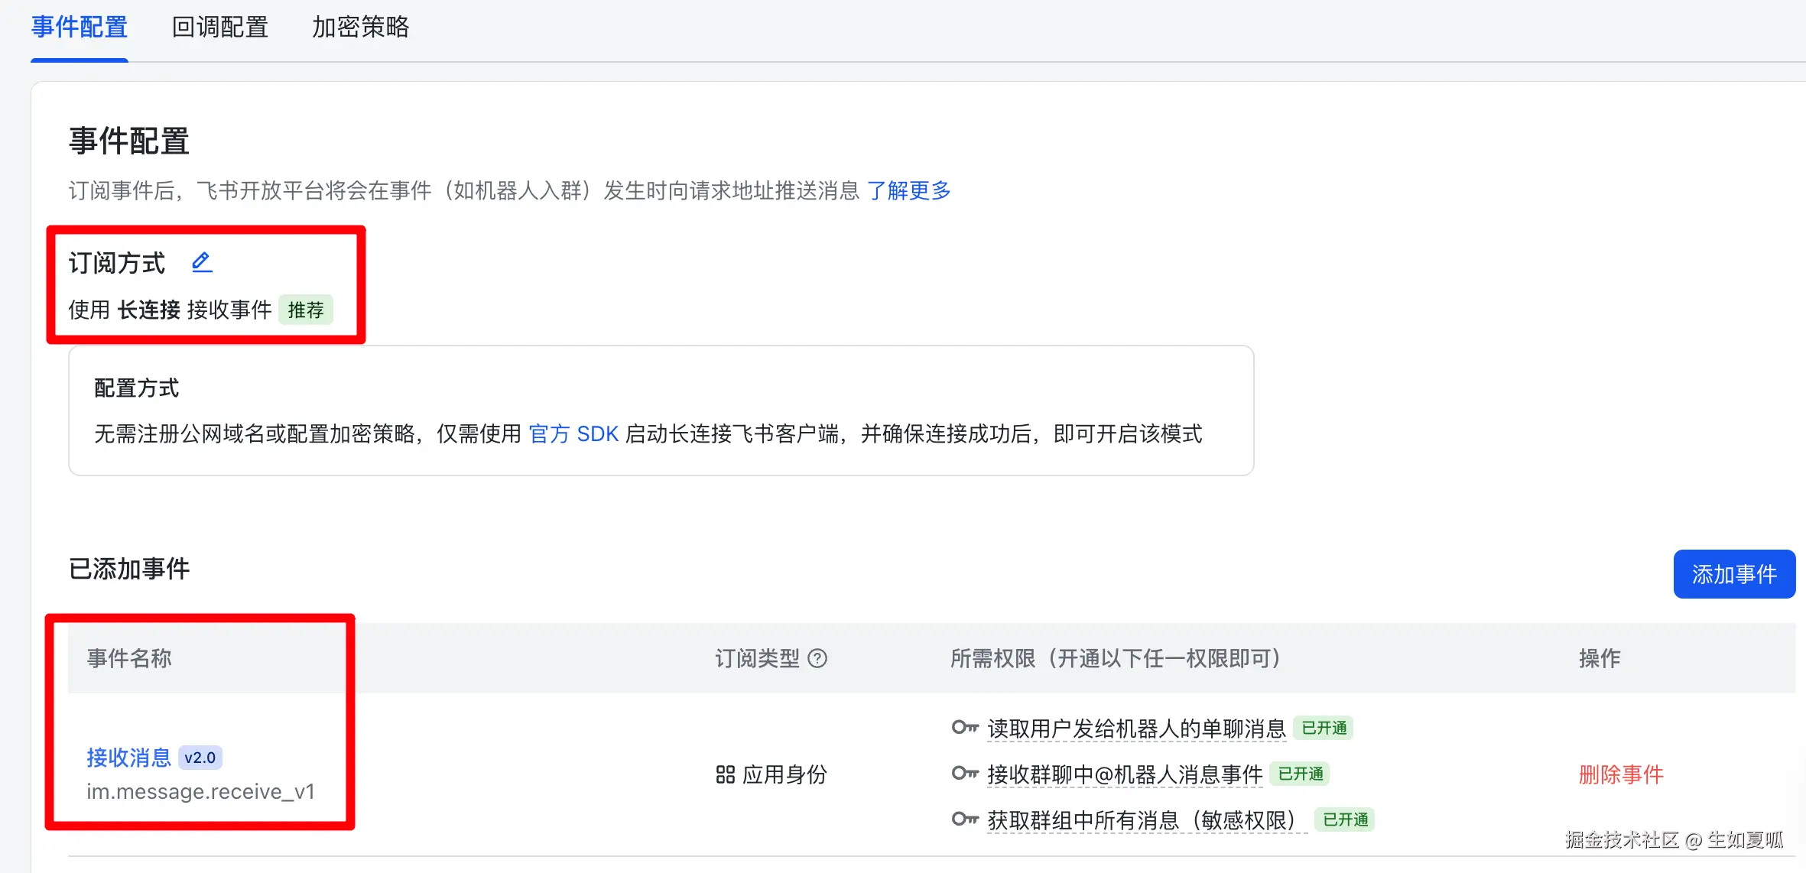The image size is (1806, 873).
Task: Open the 了解更多 link
Action: [908, 190]
